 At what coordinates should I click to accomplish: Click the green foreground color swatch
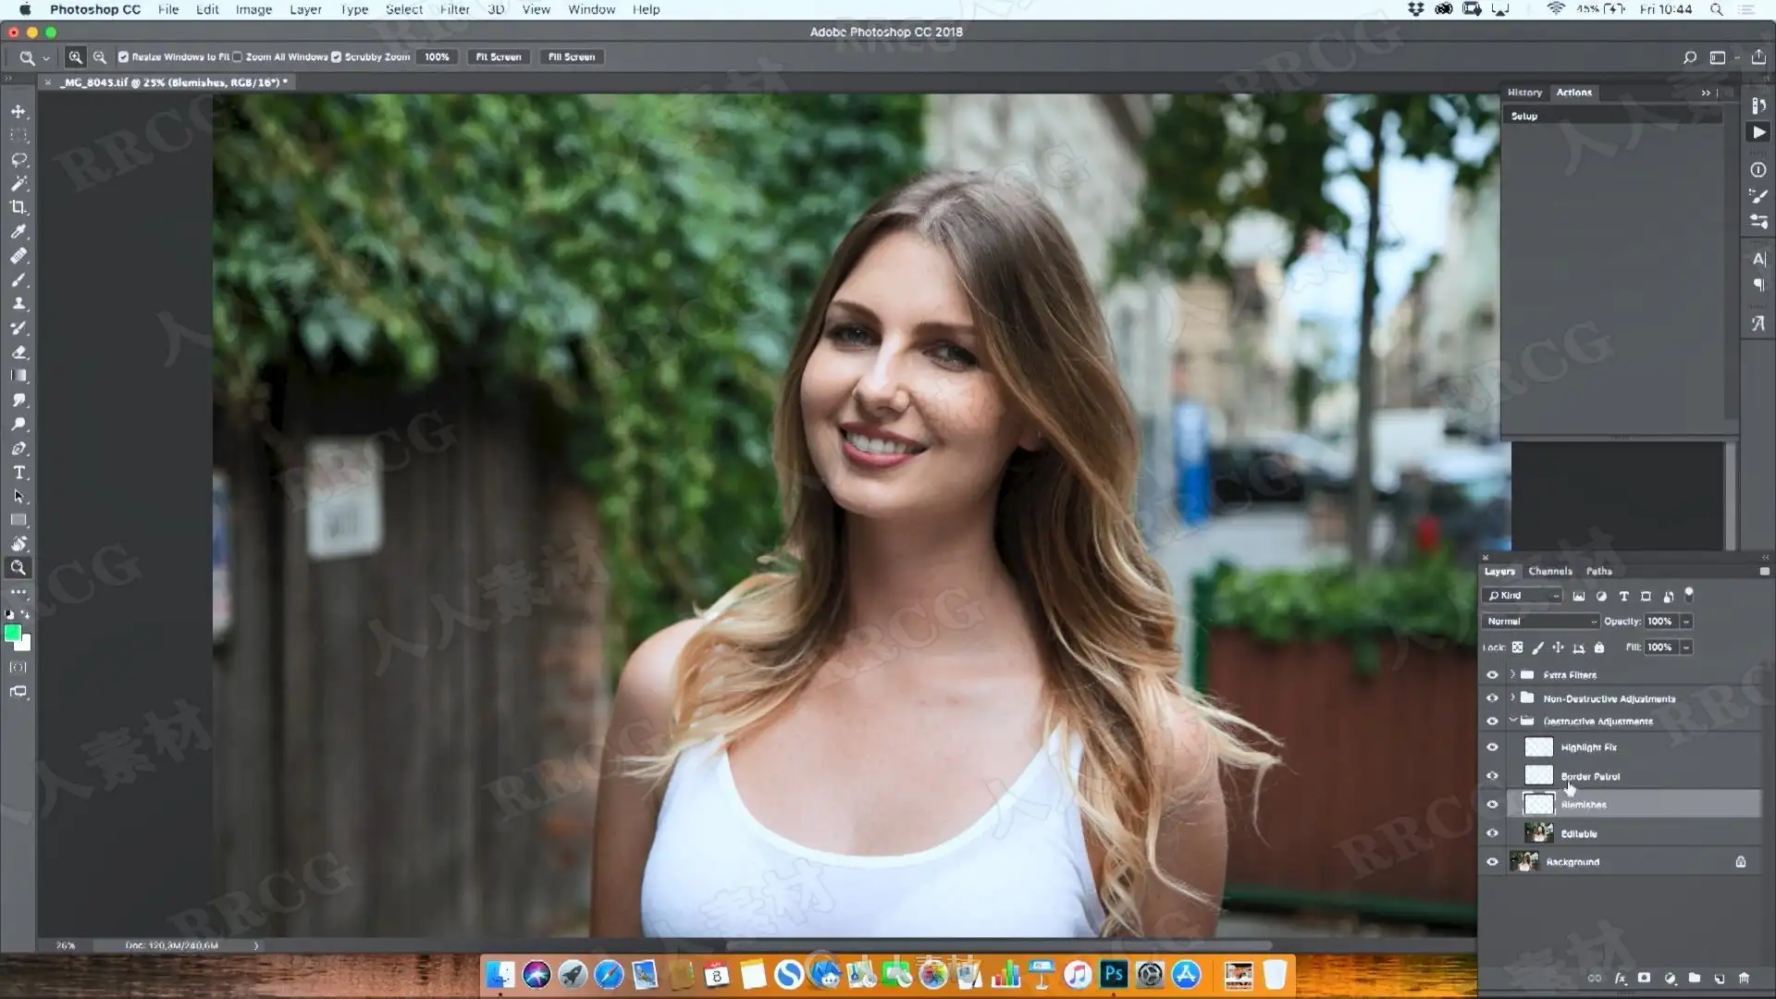click(x=13, y=634)
